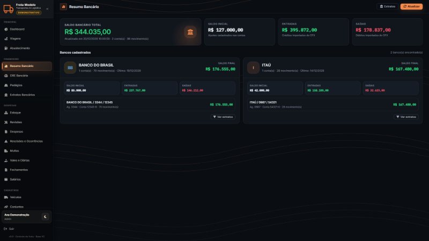Click the Sair logout link
The height and width of the screenshot is (241, 429).
(x=9, y=229)
